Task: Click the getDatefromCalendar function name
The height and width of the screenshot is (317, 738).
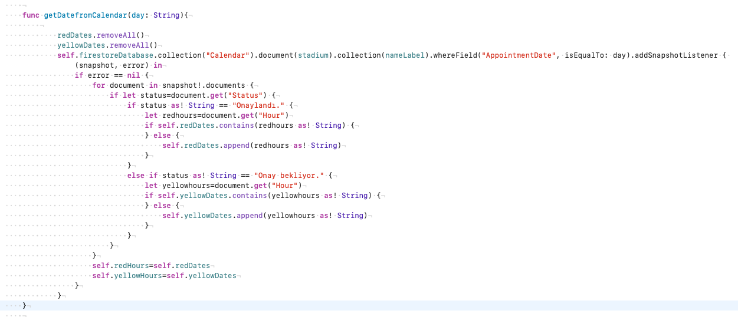Action: pyautogui.click(x=86, y=15)
